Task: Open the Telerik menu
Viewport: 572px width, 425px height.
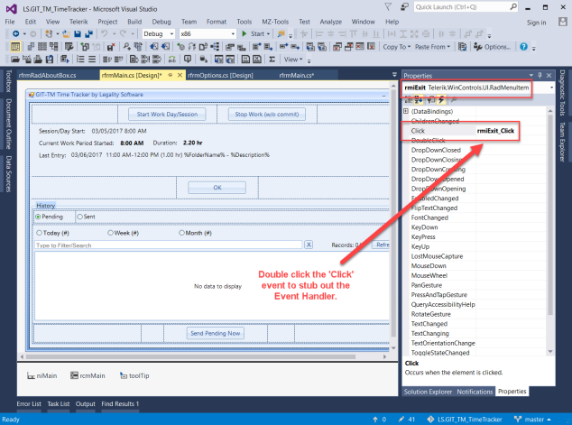Action: pos(78,22)
